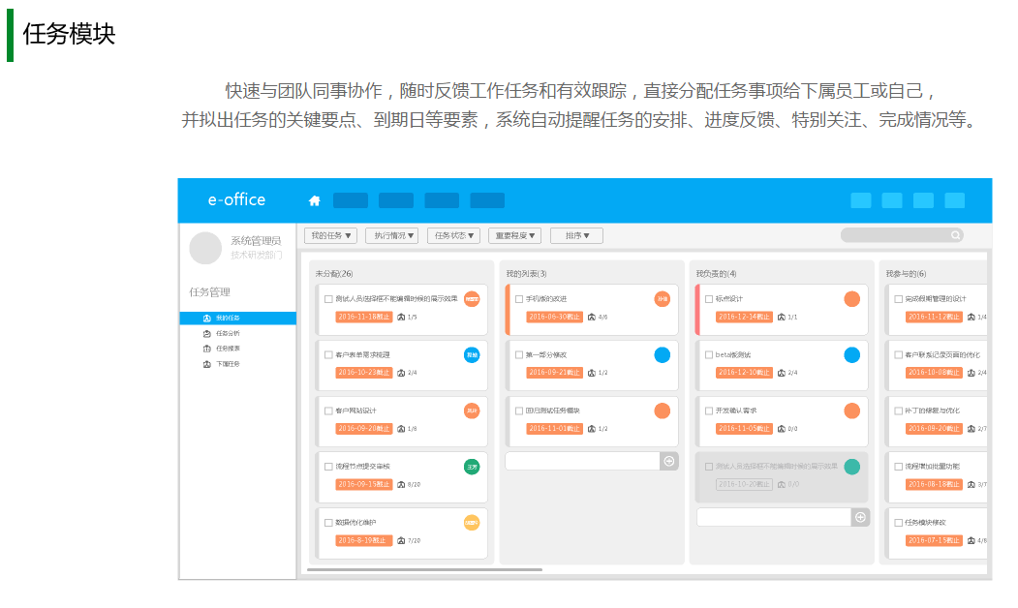Viewport: 1018px width, 608px height.
Task: Open blue avatar on 2016-10-23 task card
Action: [x=472, y=355]
